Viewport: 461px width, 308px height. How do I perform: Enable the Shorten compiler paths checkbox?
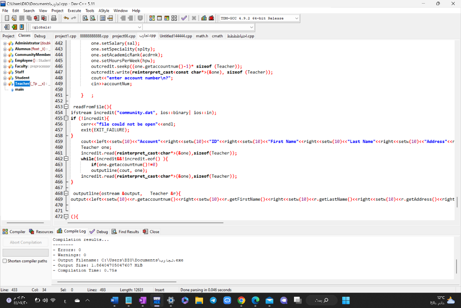4,261
